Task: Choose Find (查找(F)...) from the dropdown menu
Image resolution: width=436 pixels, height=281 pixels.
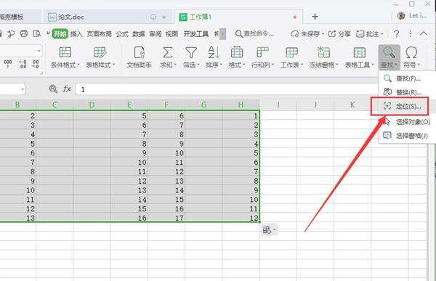Action: click(x=407, y=78)
